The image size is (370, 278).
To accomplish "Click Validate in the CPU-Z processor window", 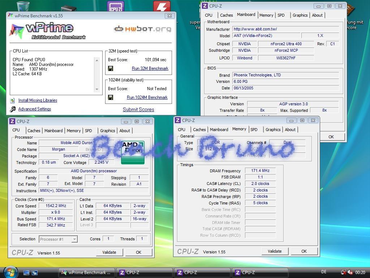I will tap(109, 252).
